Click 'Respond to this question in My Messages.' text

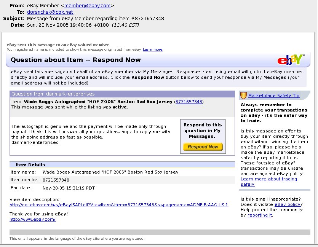[x=203, y=131]
